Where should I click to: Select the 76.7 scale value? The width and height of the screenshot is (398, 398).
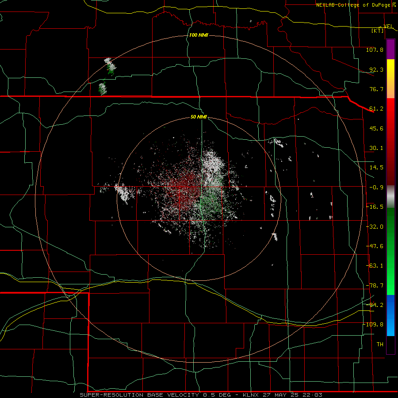[x=376, y=89]
